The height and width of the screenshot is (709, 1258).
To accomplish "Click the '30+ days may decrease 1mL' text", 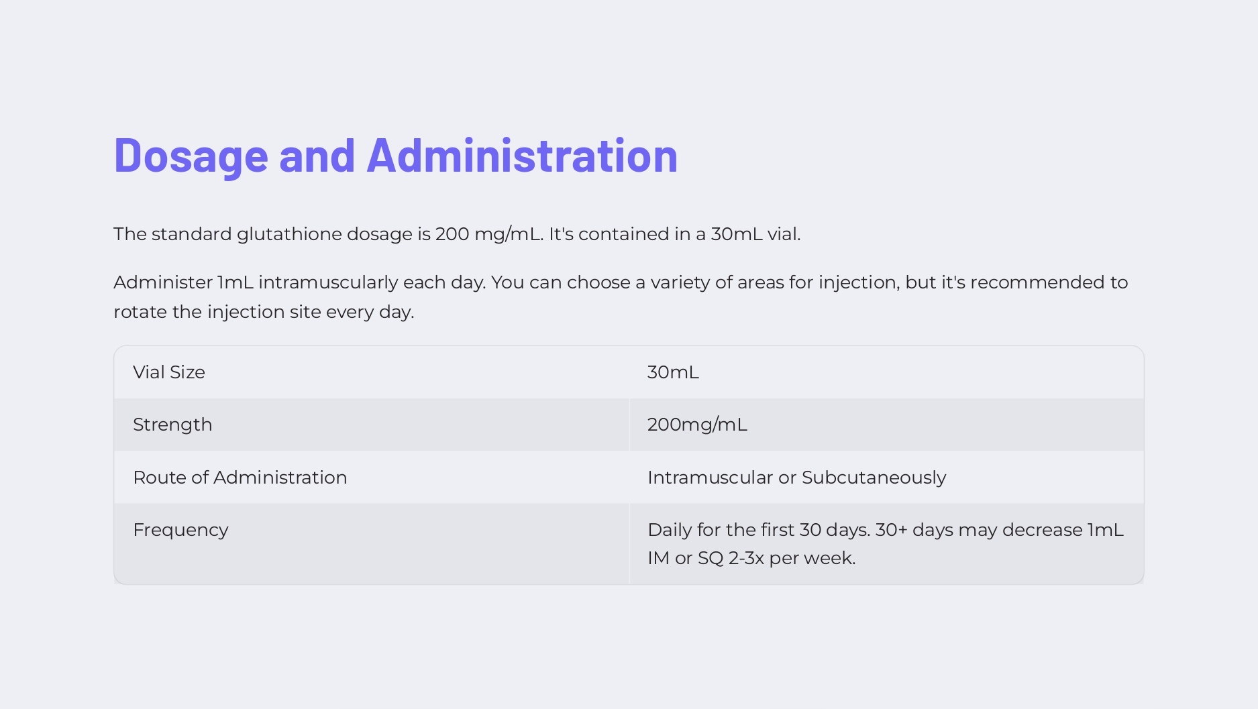I will [x=999, y=530].
